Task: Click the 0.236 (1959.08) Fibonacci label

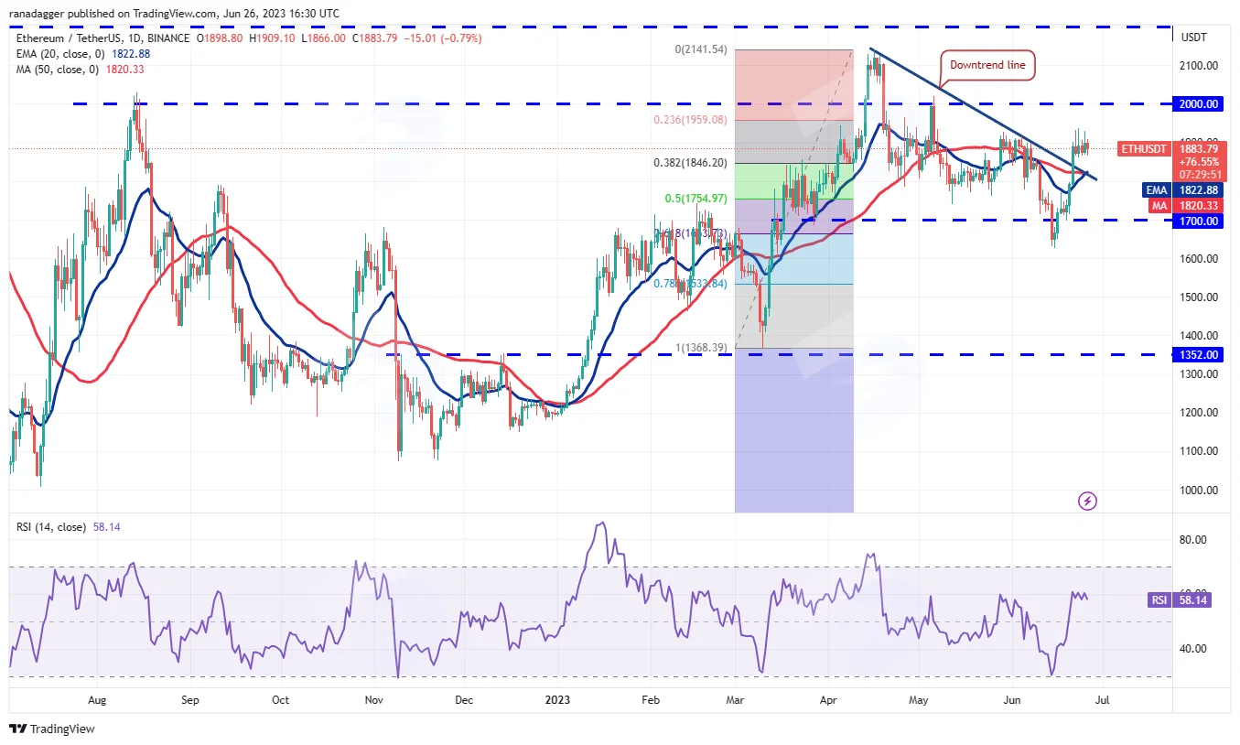Action: pos(691,119)
